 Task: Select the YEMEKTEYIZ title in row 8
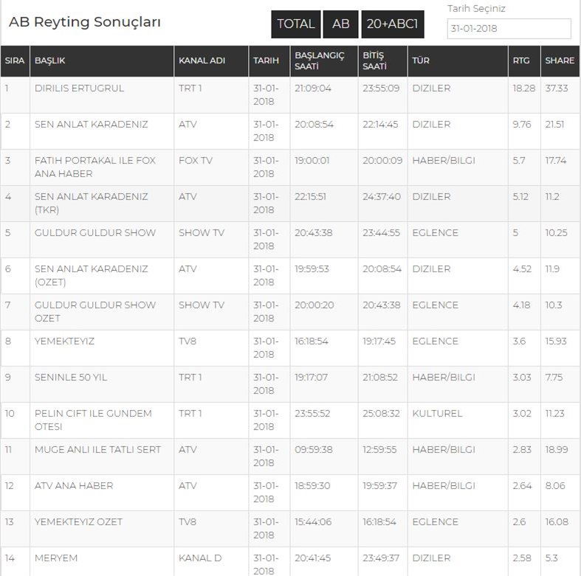pyautogui.click(x=64, y=341)
